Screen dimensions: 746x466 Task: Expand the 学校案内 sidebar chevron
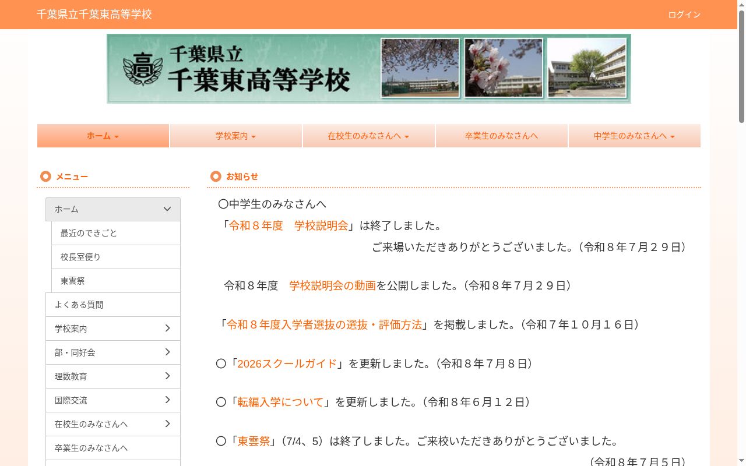pos(167,329)
